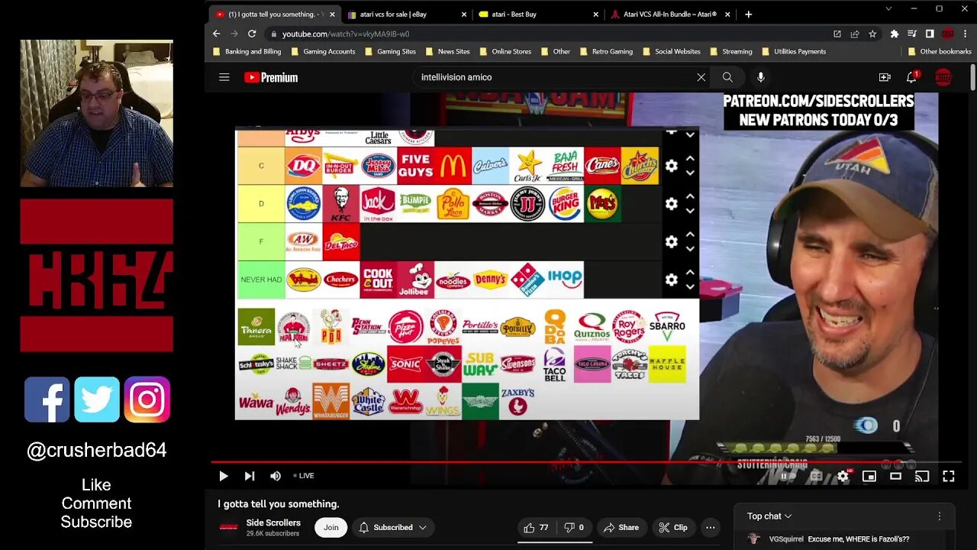Reload the page
This screenshot has width=977, height=550.
251,34
